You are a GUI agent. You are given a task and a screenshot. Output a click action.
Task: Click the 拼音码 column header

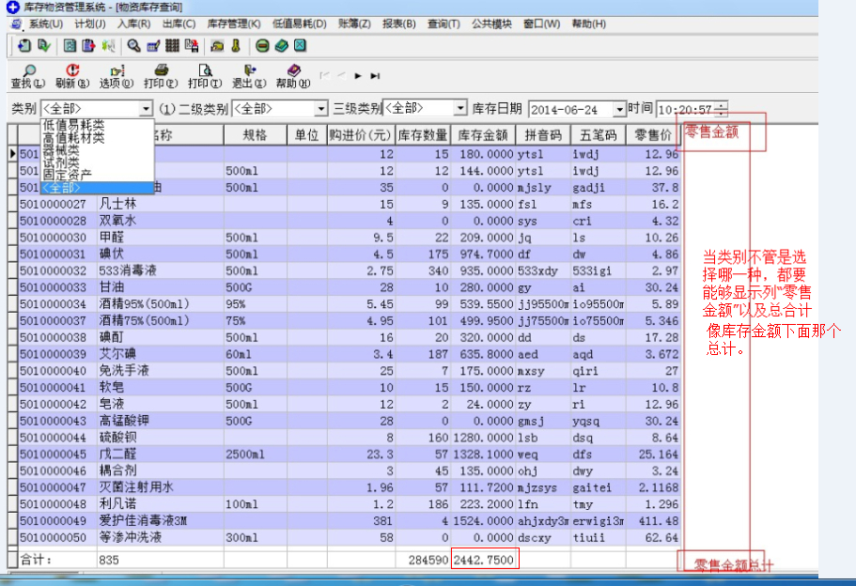tap(543, 135)
